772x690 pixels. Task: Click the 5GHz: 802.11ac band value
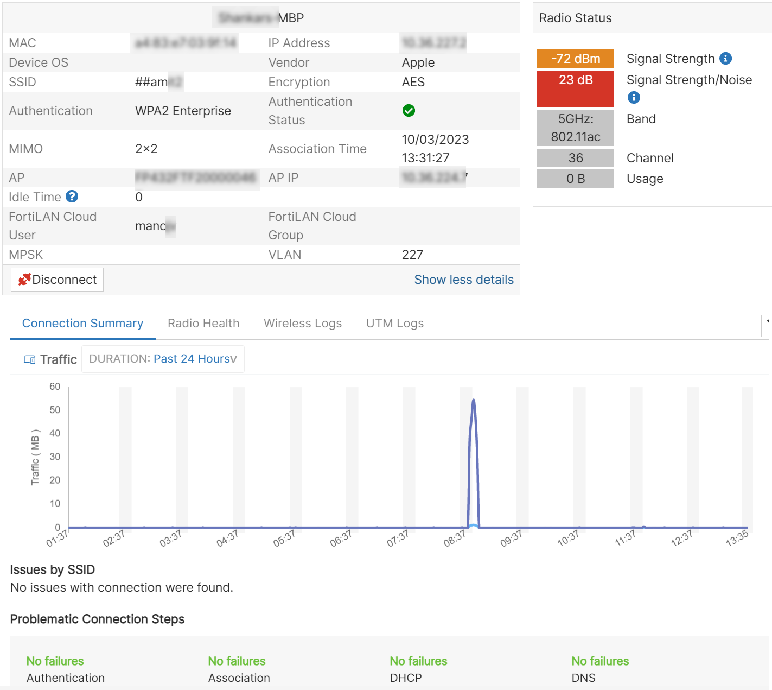coord(576,128)
